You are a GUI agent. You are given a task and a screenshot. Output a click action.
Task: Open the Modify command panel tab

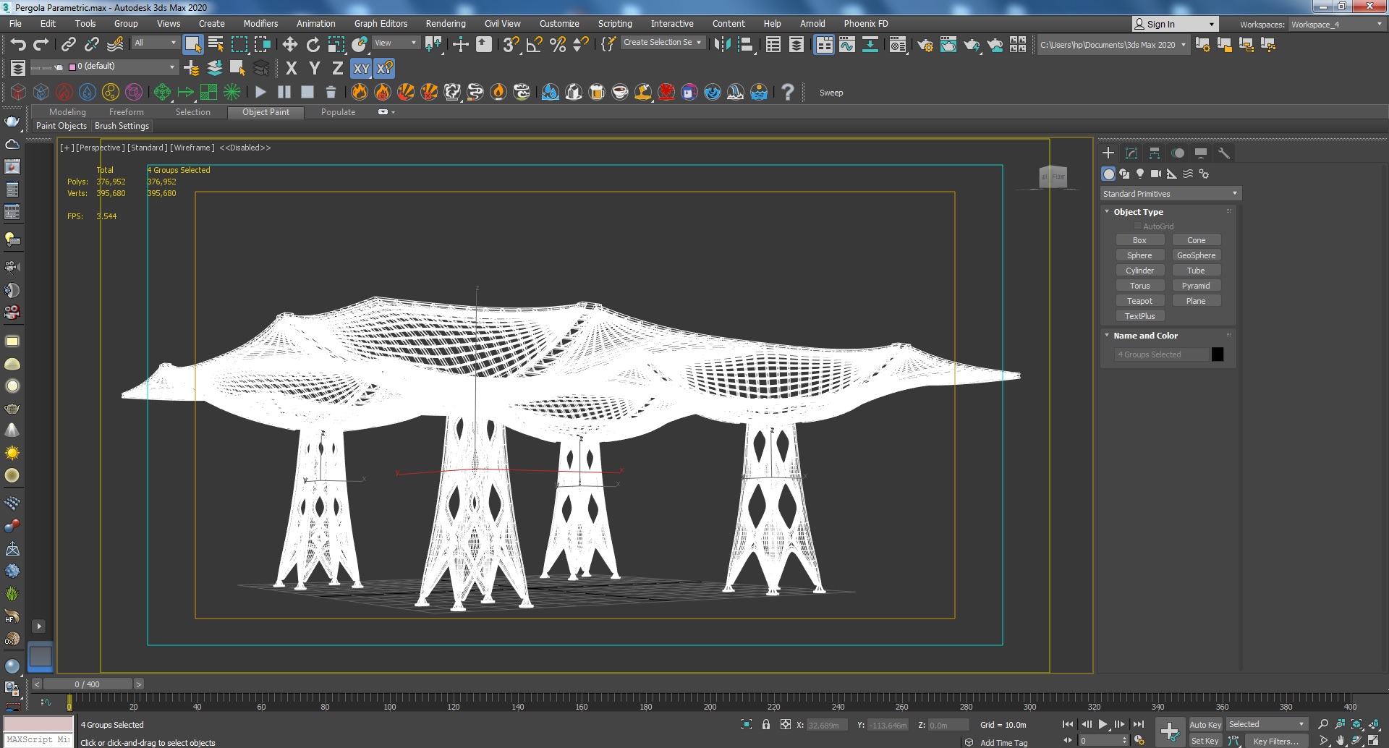pyautogui.click(x=1131, y=153)
